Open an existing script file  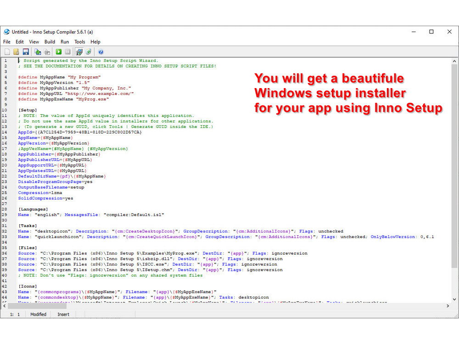16,51
